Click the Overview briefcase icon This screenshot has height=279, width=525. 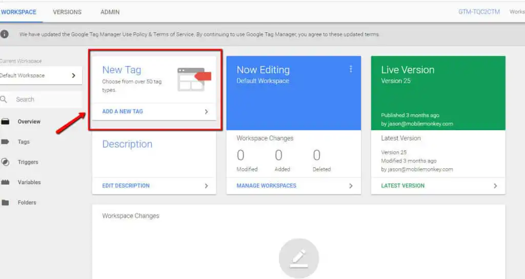pyautogui.click(x=5, y=122)
